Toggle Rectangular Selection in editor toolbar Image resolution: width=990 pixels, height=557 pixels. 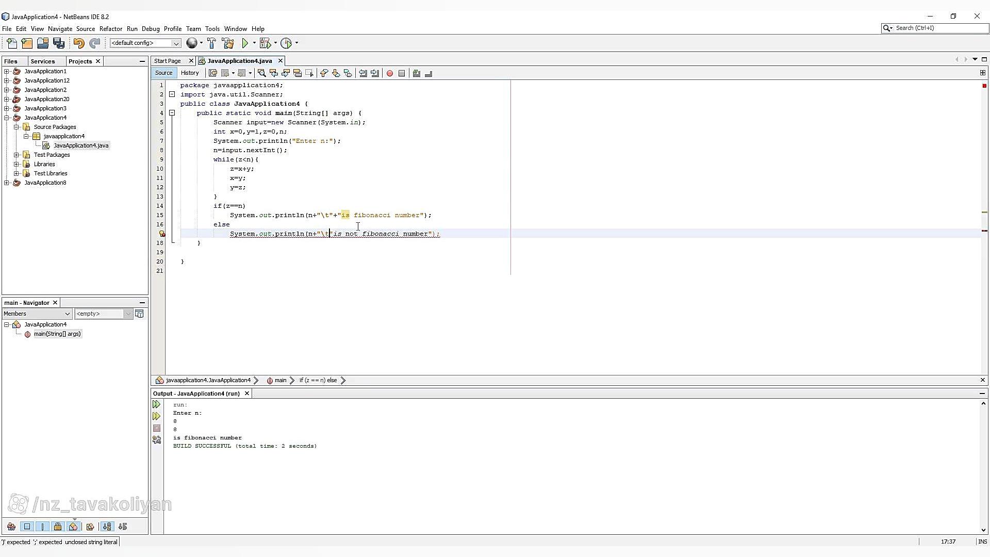coord(309,73)
